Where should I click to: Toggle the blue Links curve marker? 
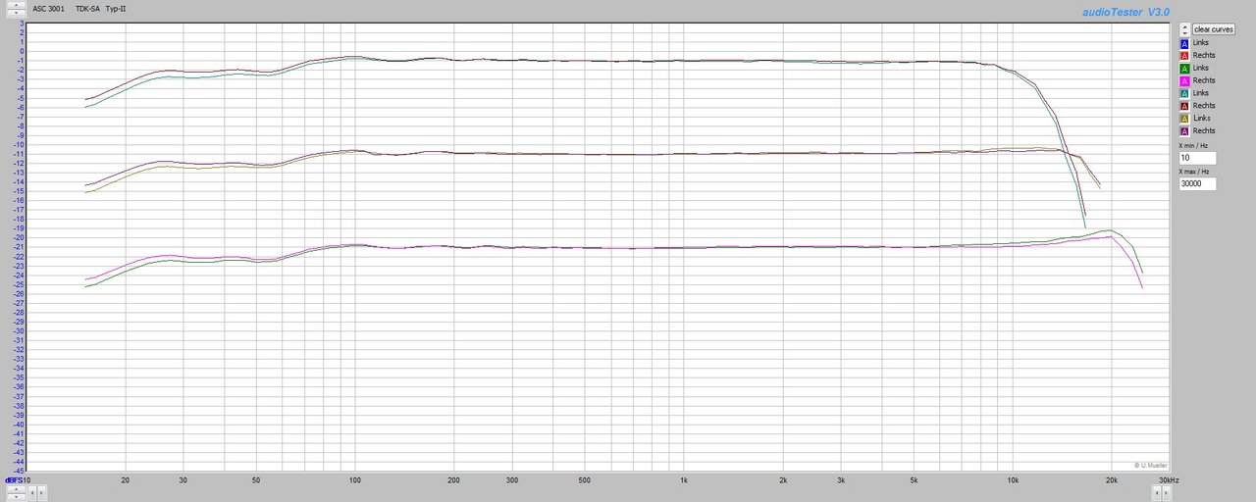pyautogui.click(x=1184, y=44)
